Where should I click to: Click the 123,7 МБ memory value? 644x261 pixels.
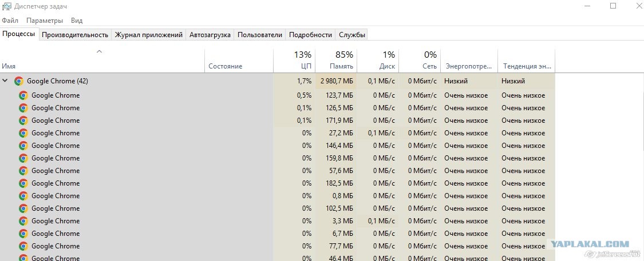[x=339, y=95]
